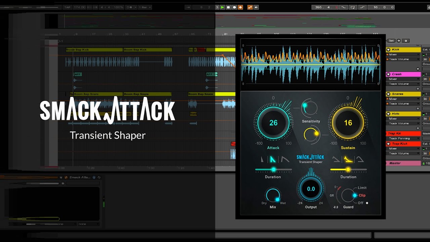Click the Attack Duration slider handle
Screen dimensions: 430x242
[273, 169]
